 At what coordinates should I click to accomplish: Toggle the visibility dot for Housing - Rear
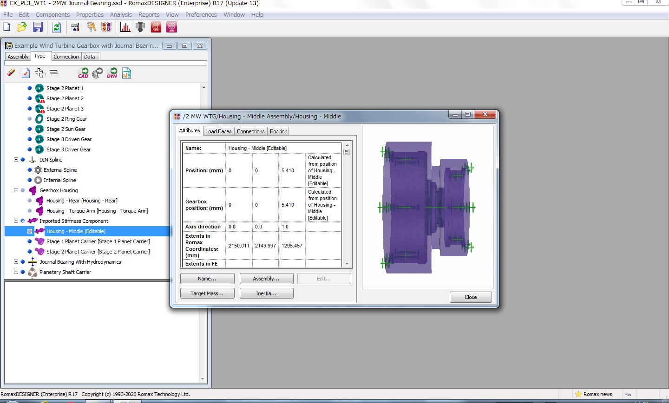click(x=30, y=201)
